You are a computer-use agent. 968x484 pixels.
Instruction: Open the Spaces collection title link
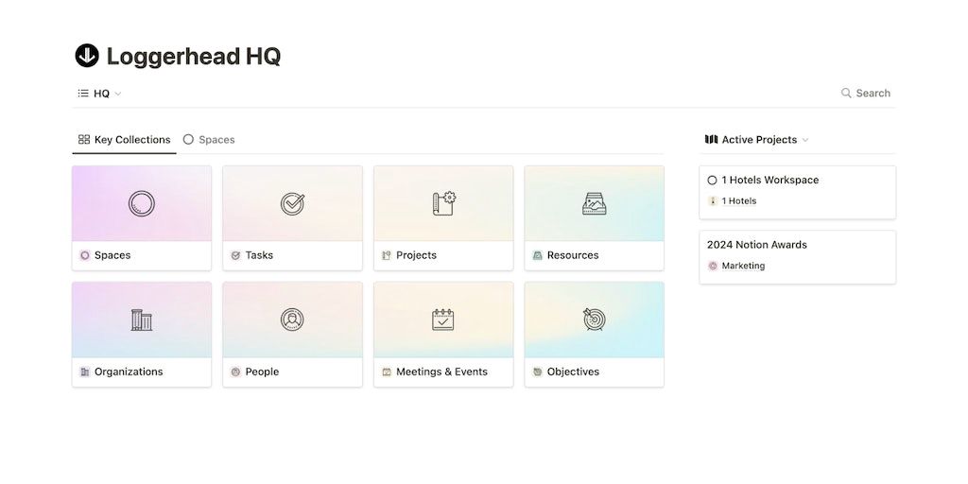tap(112, 255)
